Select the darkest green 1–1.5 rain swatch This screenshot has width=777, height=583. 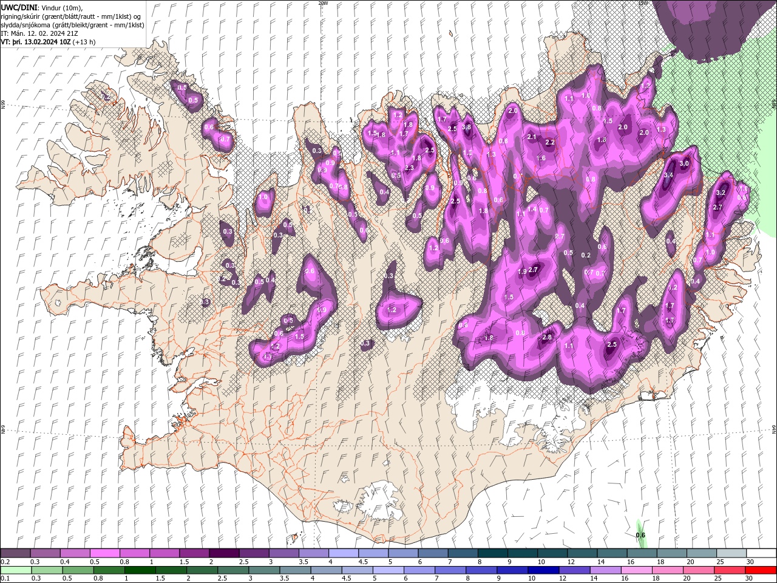point(140,570)
